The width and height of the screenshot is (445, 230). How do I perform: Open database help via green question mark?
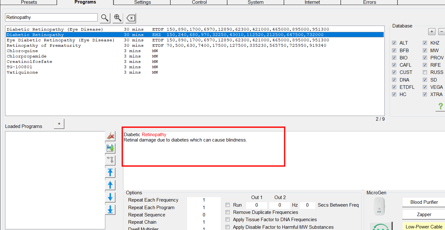(440, 106)
